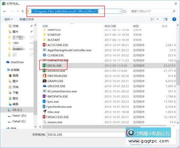180x148 pixels.
Task: Sort by 名称 column
Action: pyautogui.click(x=45, y=26)
